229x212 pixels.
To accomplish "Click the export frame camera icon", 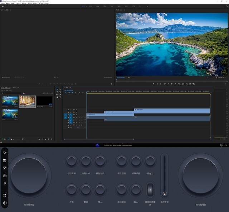I will point(190,84).
